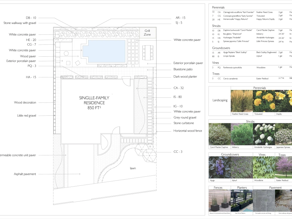Click the Grill Zone label on the plan

(147, 32)
